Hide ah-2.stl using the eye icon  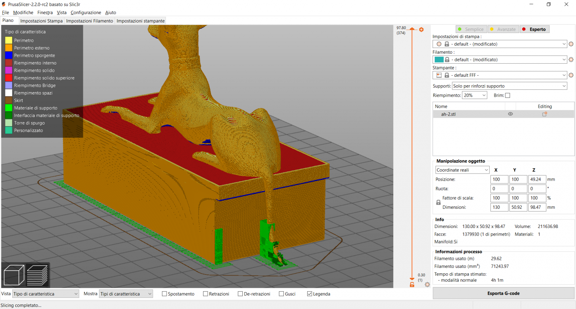[x=510, y=114]
